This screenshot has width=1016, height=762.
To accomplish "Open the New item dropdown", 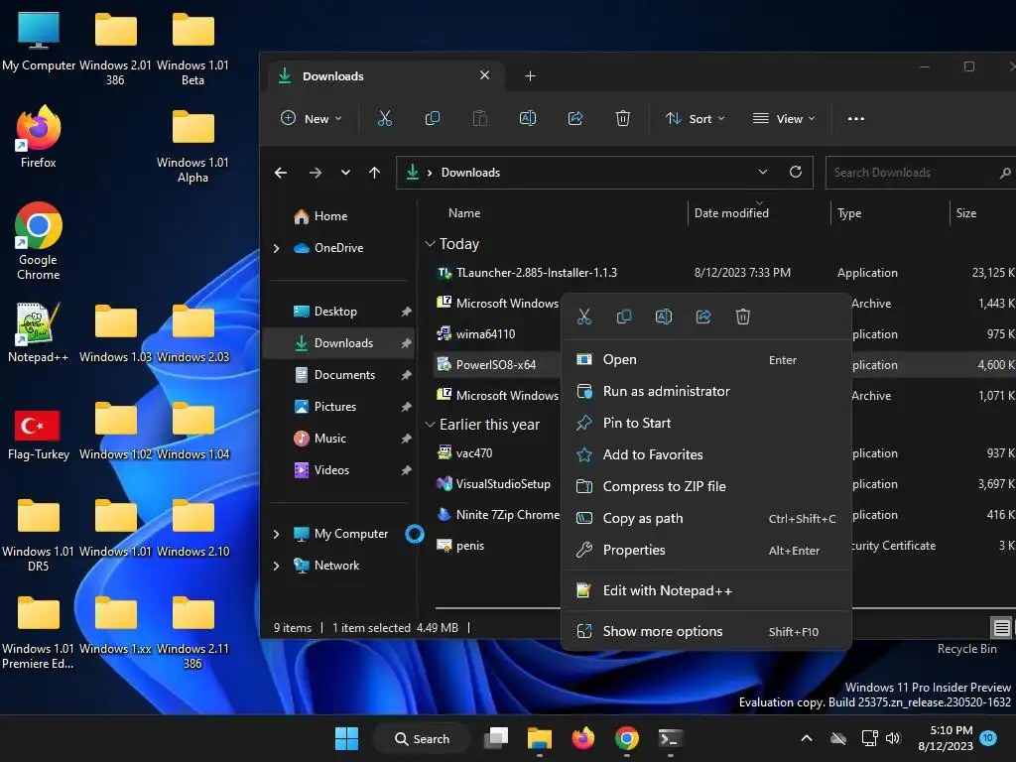I will pos(311,119).
